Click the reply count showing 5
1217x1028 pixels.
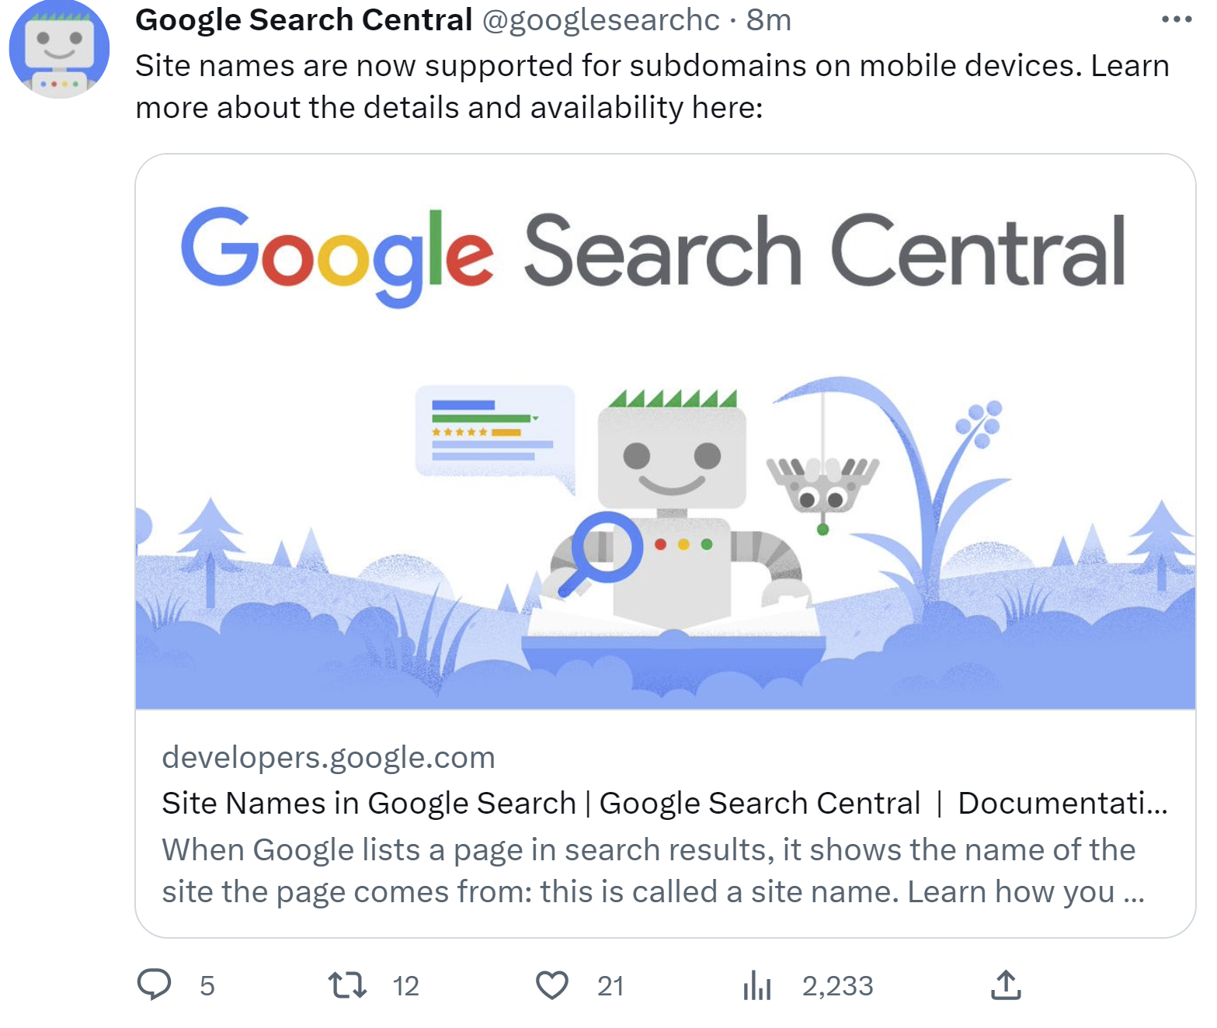tap(207, 986)
